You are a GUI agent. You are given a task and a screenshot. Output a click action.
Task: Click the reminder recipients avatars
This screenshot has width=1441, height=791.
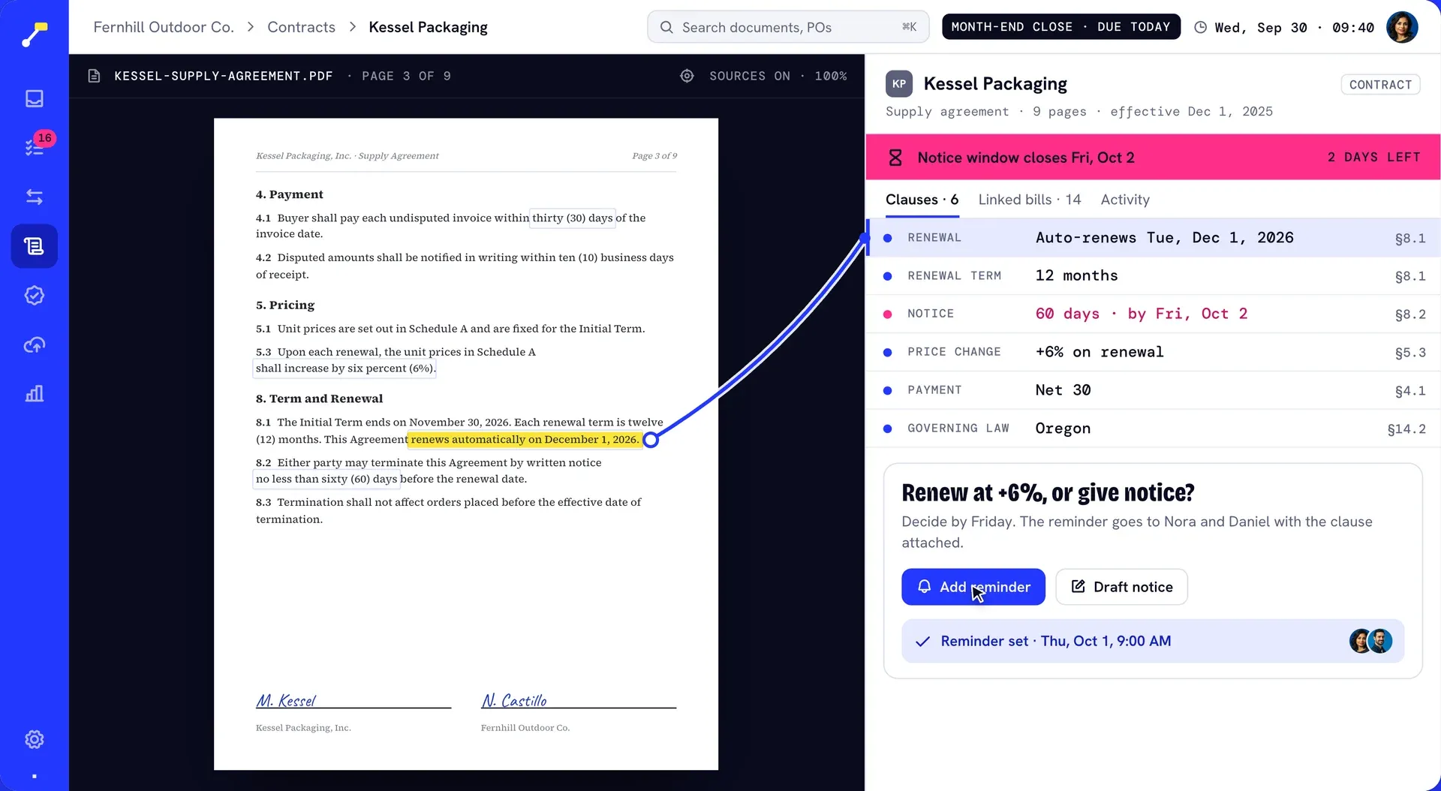(1370, 641)
